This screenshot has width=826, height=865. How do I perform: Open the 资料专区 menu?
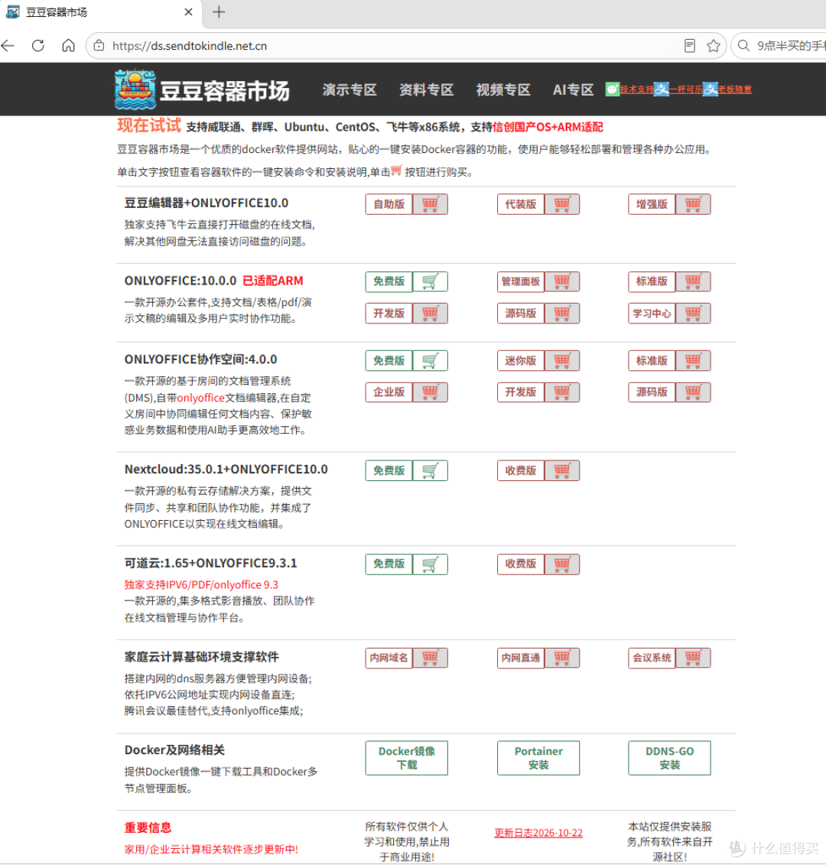426,90
